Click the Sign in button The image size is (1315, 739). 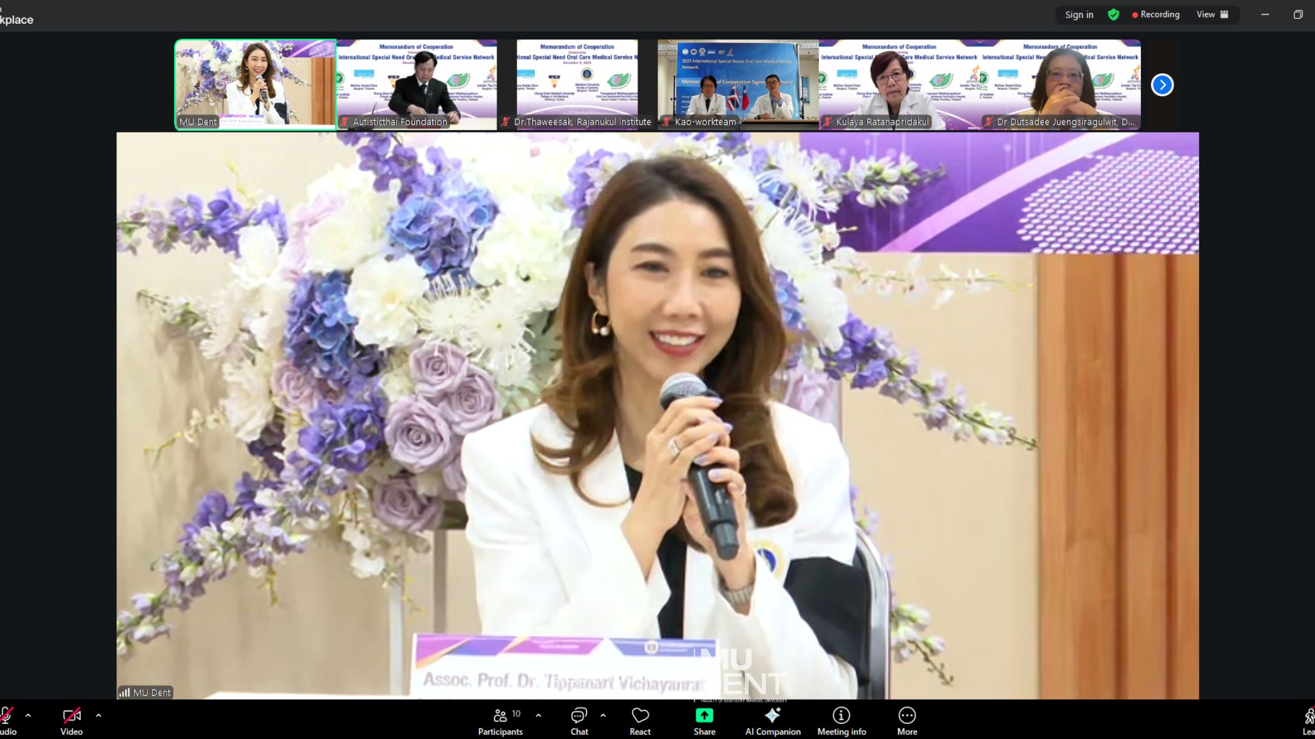coord(1079,14)
